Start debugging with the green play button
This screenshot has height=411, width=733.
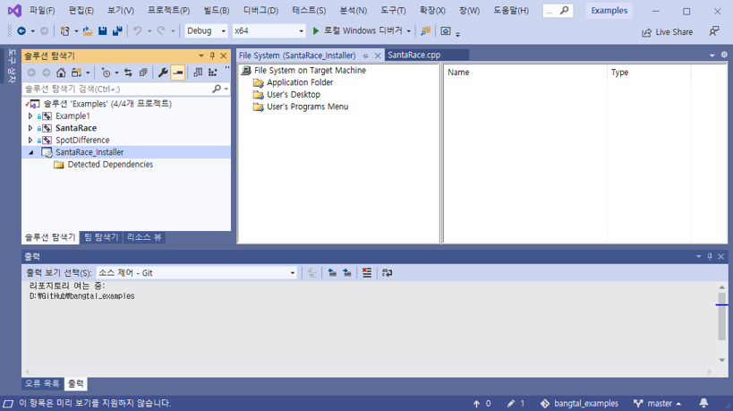click(316, 30)
